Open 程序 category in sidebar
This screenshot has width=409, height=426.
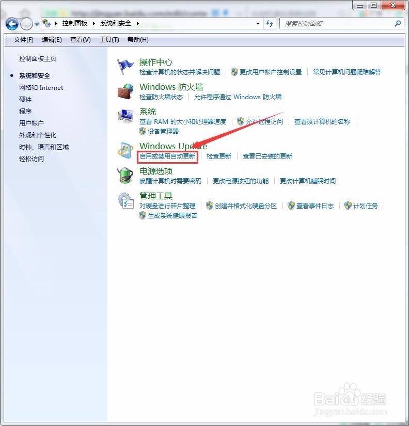pyautogui.click(x=25, y=112)
